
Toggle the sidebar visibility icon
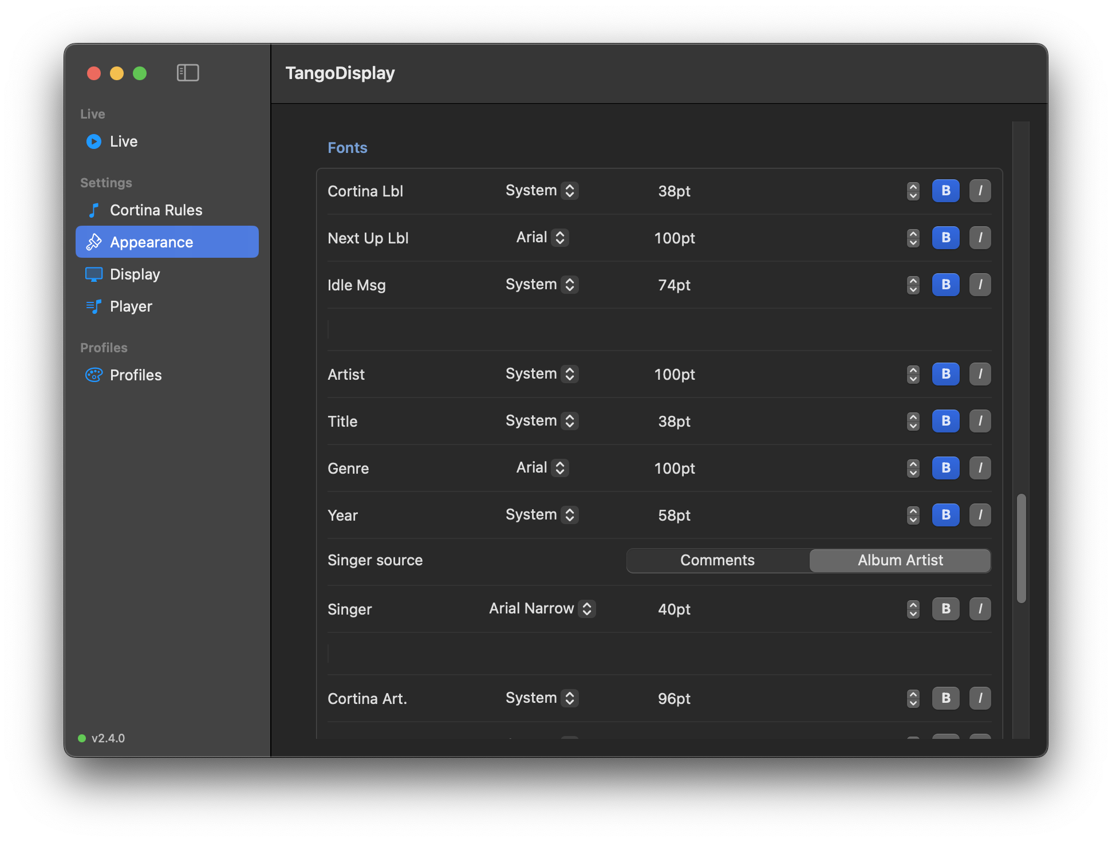tap(188, 73)
